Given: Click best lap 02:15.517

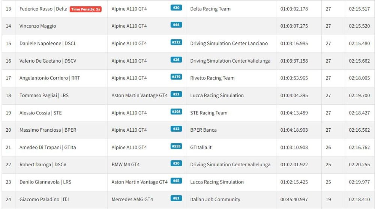Looking at the screenshot, I should pos(359,9).
